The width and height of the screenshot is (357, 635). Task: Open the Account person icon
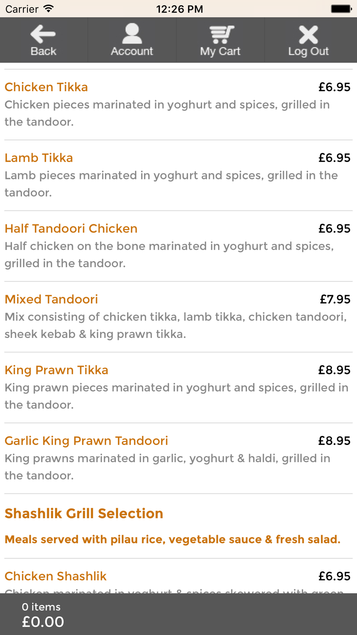click(132, 34)
